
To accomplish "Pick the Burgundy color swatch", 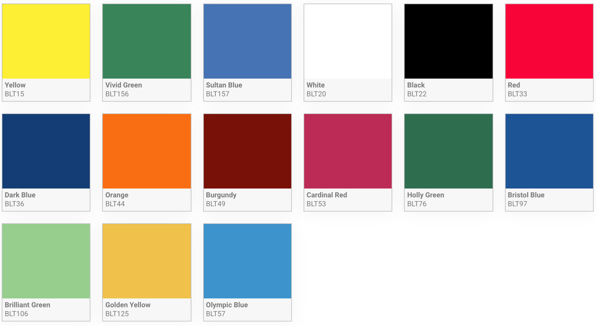I will point(247,151).
